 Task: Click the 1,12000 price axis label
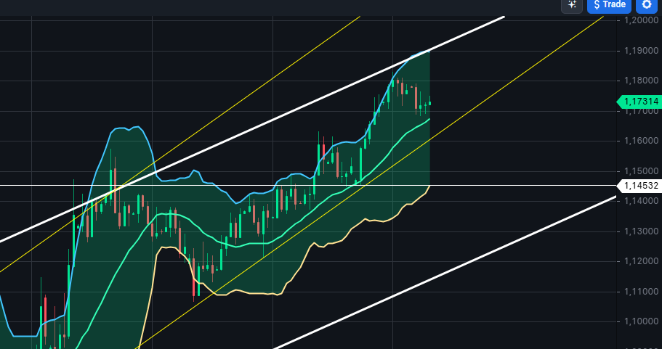coord(641,261)
